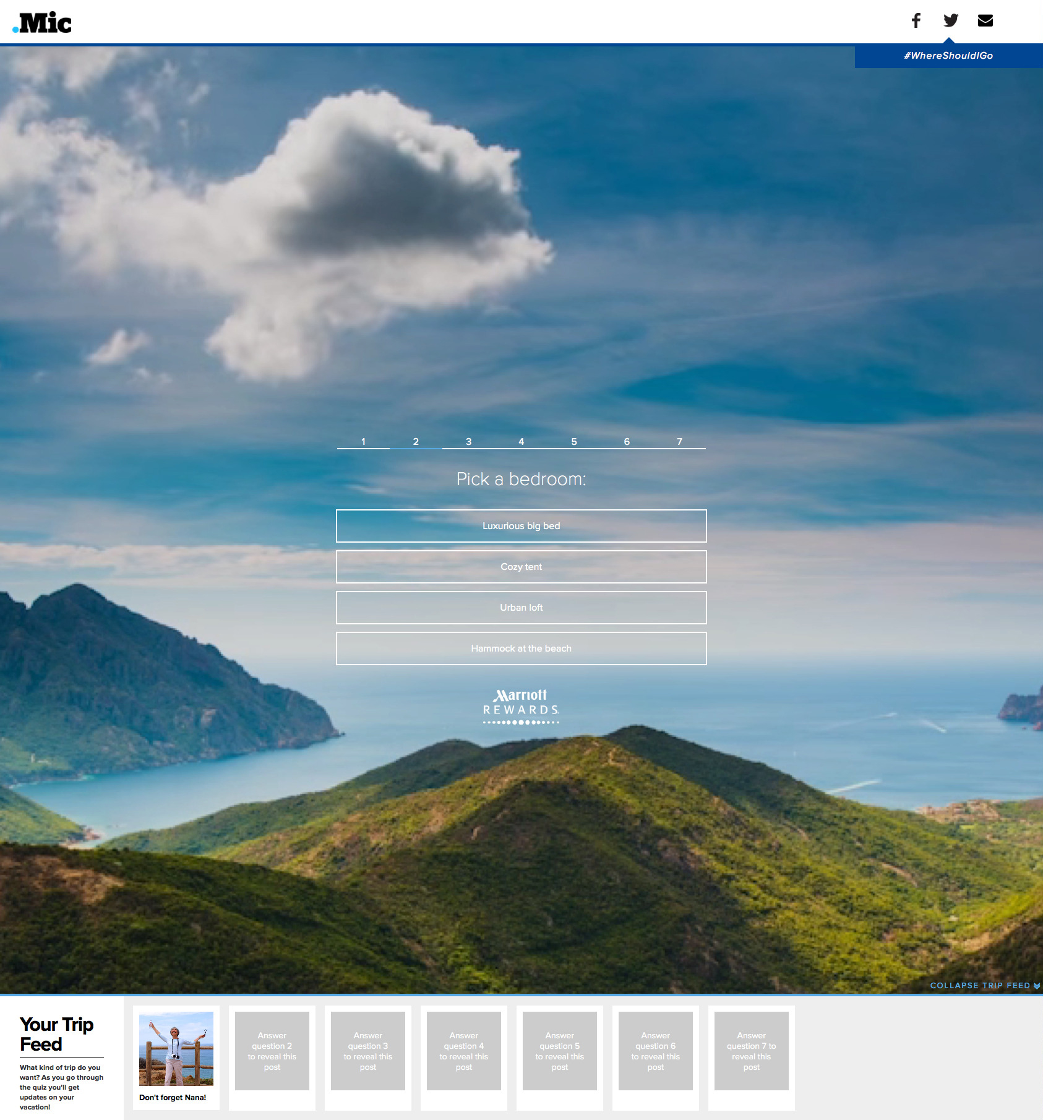Jump to question step 5

(573, 441)
